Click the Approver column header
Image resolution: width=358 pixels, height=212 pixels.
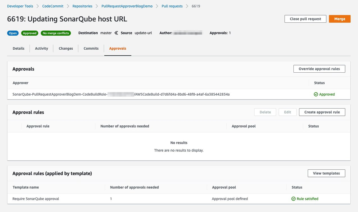click(x=20, y=83)
